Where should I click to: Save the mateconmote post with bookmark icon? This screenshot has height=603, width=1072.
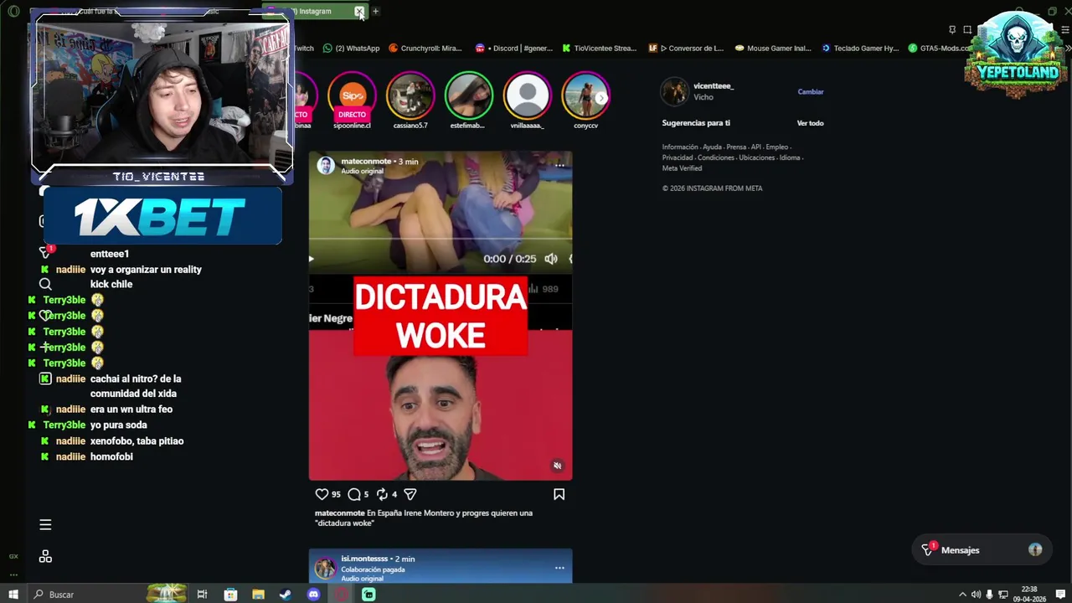click(559, 494)
